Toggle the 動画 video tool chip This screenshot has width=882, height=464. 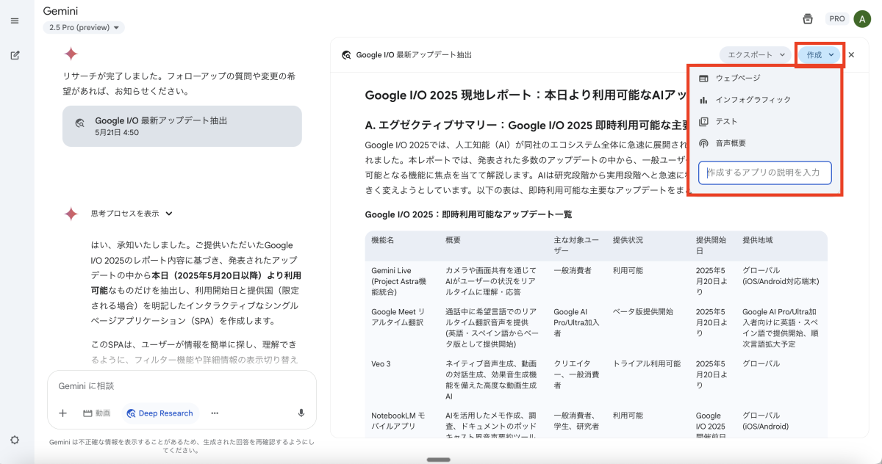pos(96,413)
